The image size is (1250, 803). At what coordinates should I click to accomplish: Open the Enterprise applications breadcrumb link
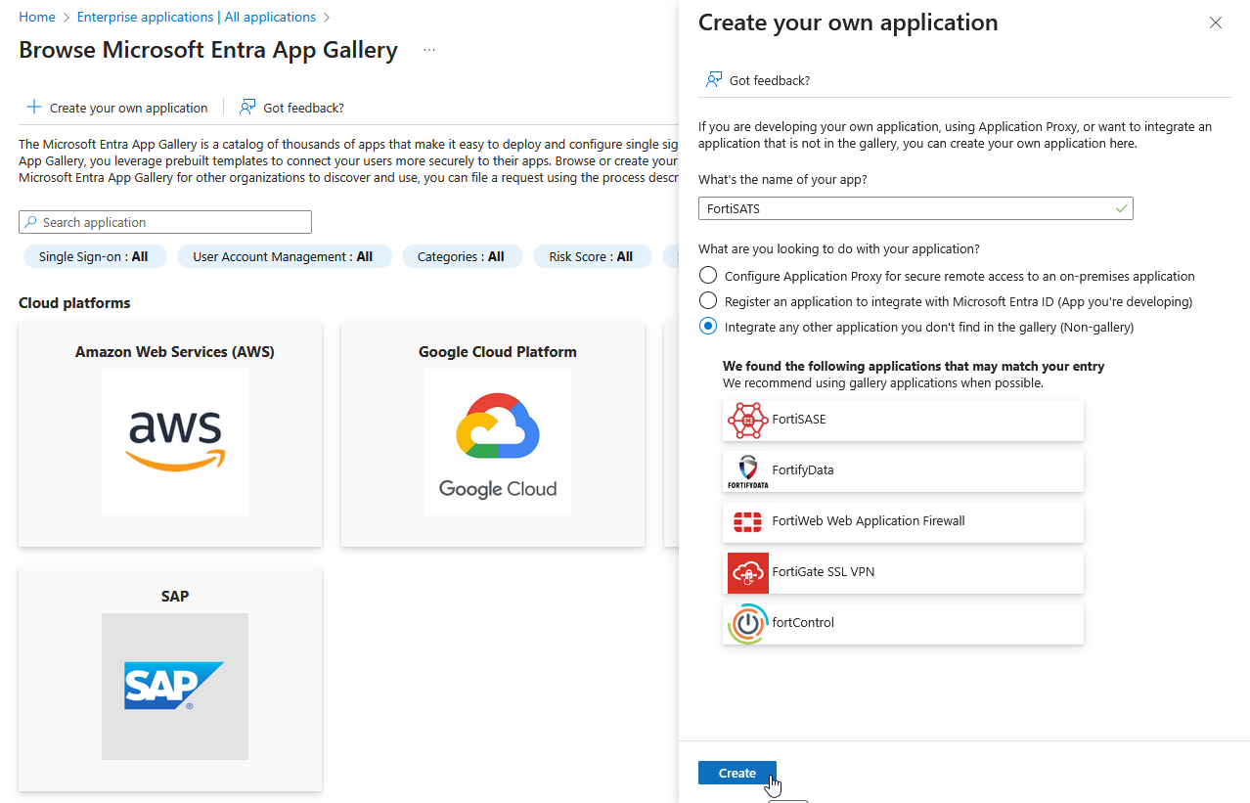145,17
